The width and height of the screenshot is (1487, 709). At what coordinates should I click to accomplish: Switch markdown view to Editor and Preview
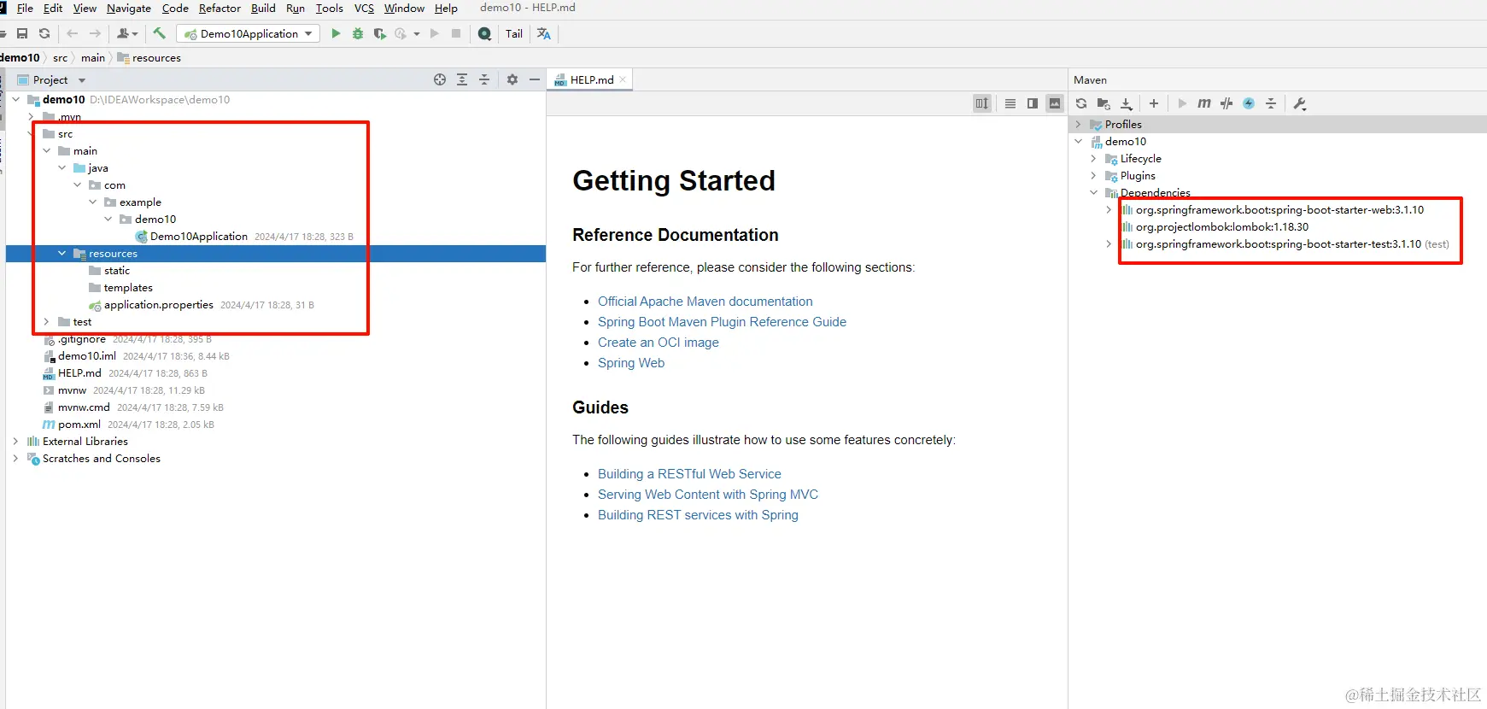point(1033,103)
